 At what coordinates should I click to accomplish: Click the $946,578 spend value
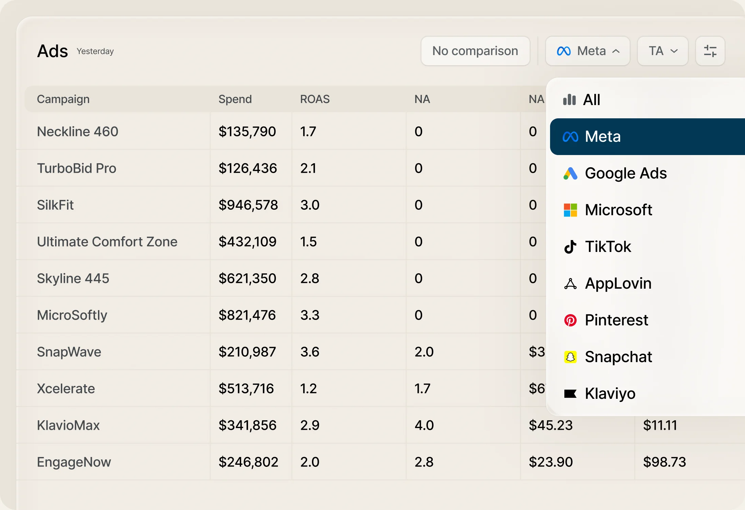tap(248, 205)
